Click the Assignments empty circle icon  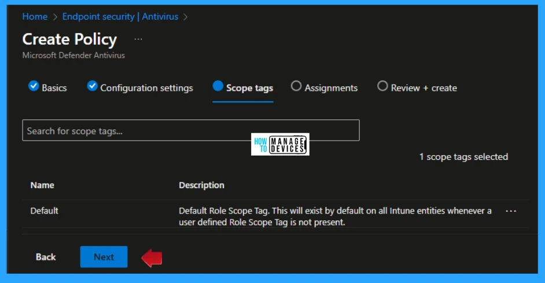pos(296,86)
